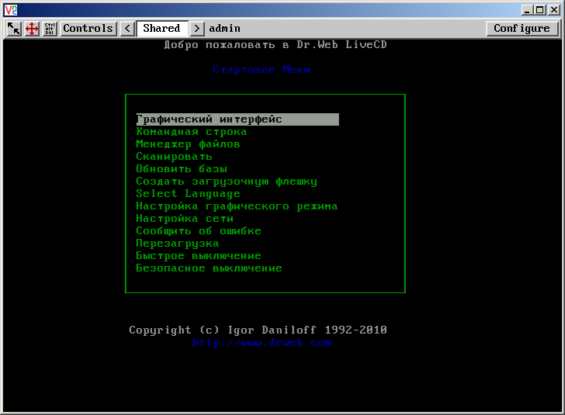The height and width of the screenshot is (415, 565).
Task: Click the Dr.Web LiveCD welcome text
Action: pyautogui.click(x=276, y=45)
